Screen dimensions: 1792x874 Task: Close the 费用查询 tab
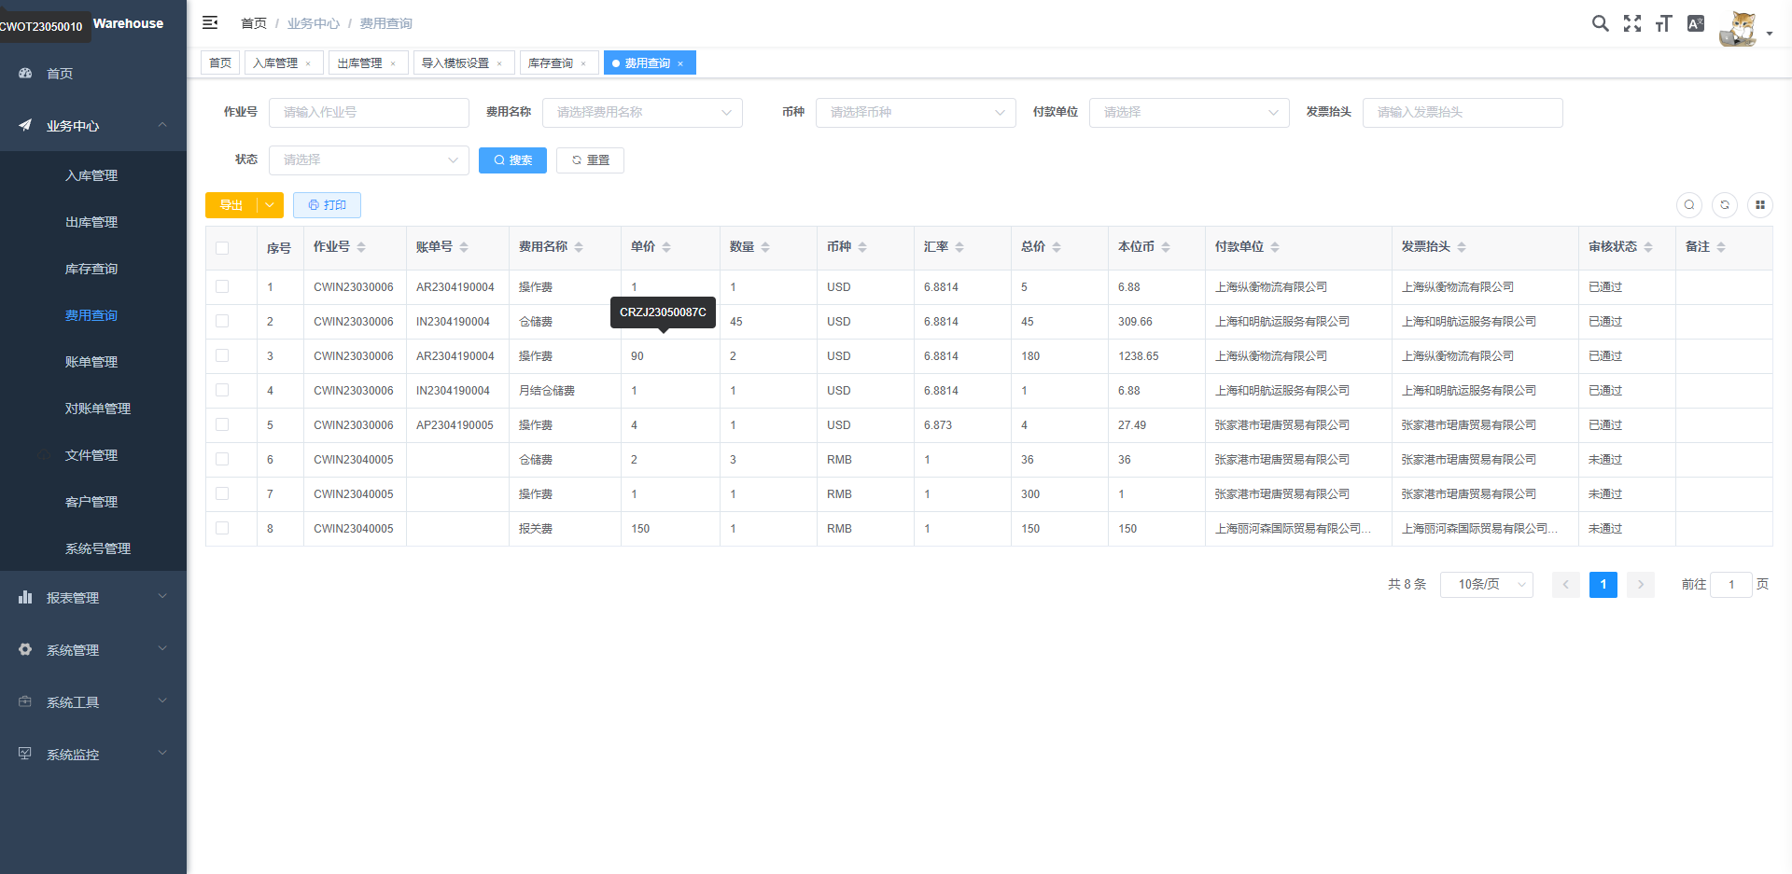680,63
